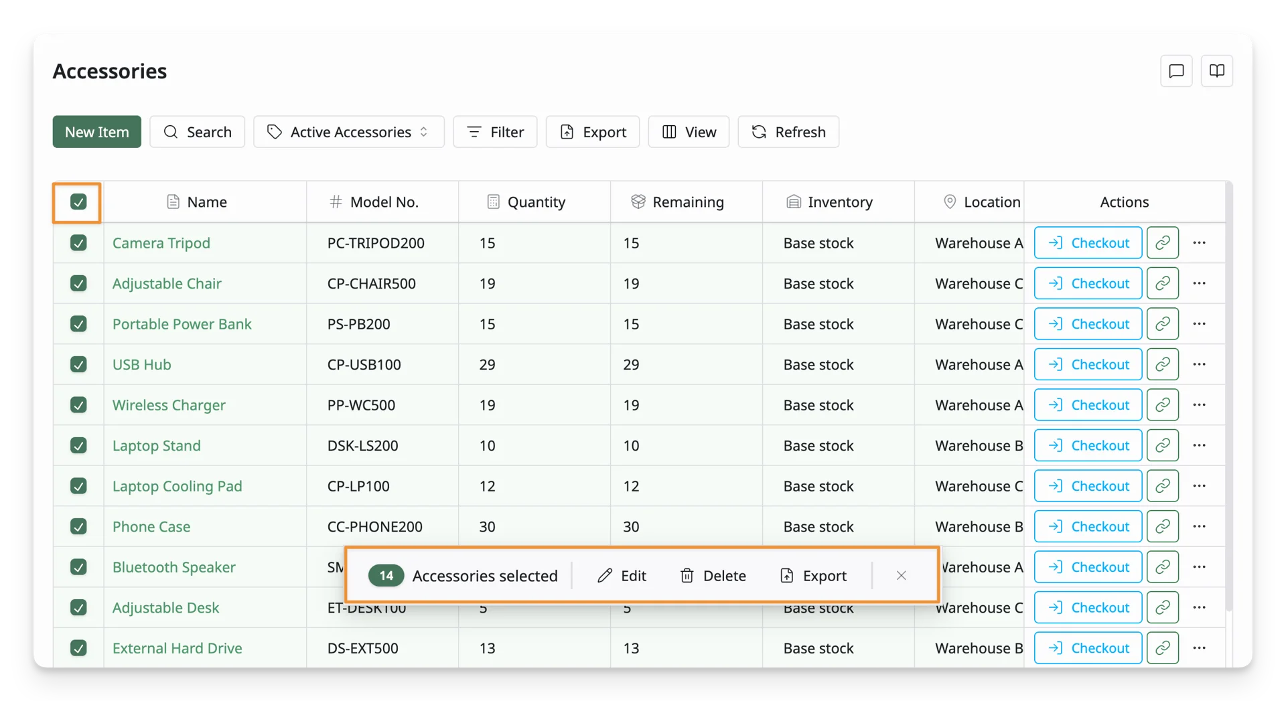Open more options for USB Hub row
This screenshot has height=701, width=1286.
coord(1199,364)
